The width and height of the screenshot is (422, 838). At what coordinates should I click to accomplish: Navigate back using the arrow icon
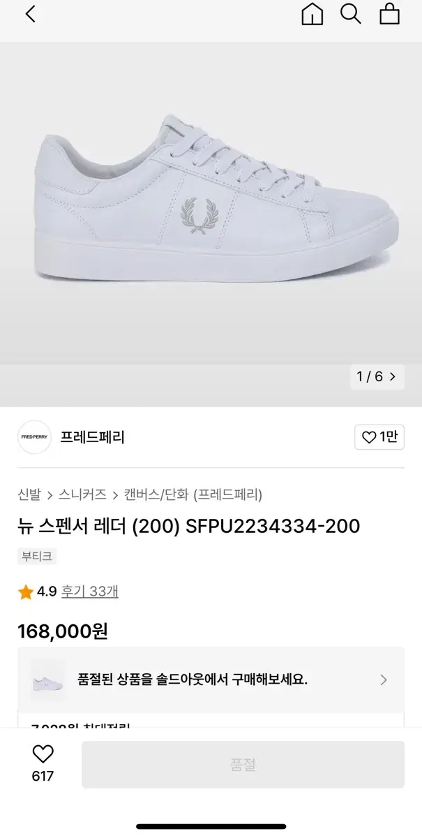[x=28, y=15]
